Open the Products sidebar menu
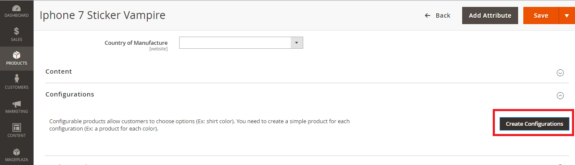575x165 pixels. click(x=16, y=59)
